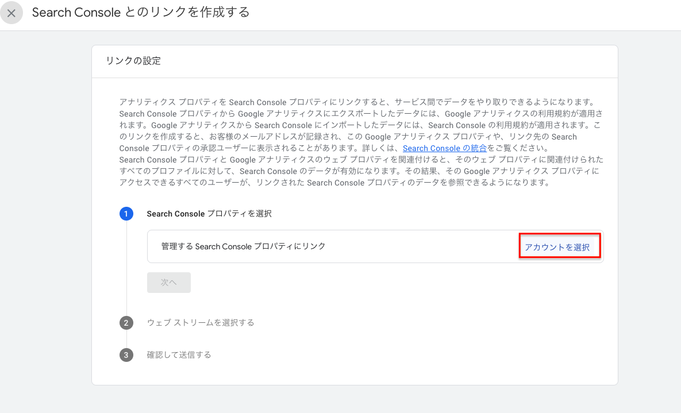Select step 1 circle icon
The width and height of the screenshot is (681, 413).
point(126,214)
